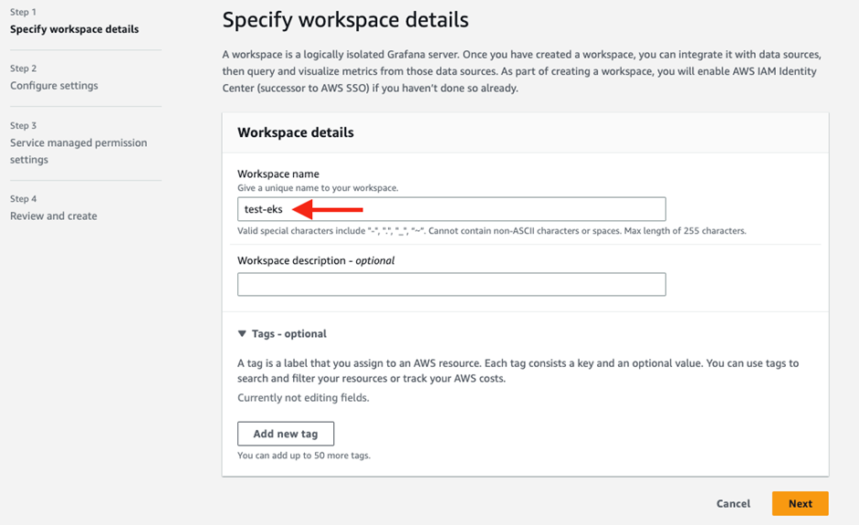Click 'Give a unique name to your workspace' hint
The width and height of the screenshot is (859, 525).
(318, 188)
